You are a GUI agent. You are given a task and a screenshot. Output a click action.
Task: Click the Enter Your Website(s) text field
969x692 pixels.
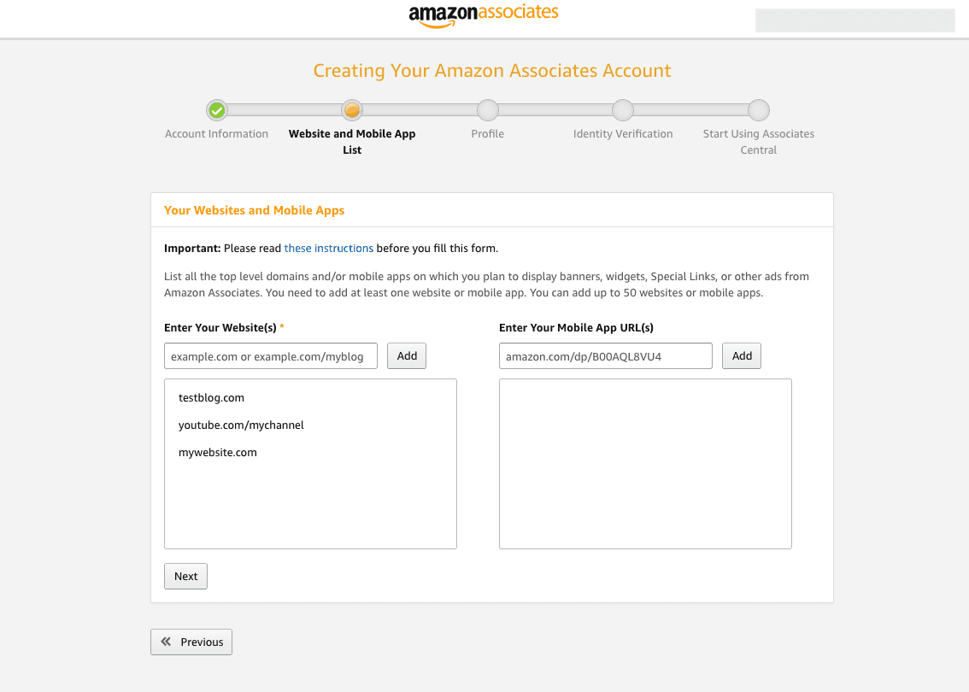pyautogui.click(x=271, y=356)
